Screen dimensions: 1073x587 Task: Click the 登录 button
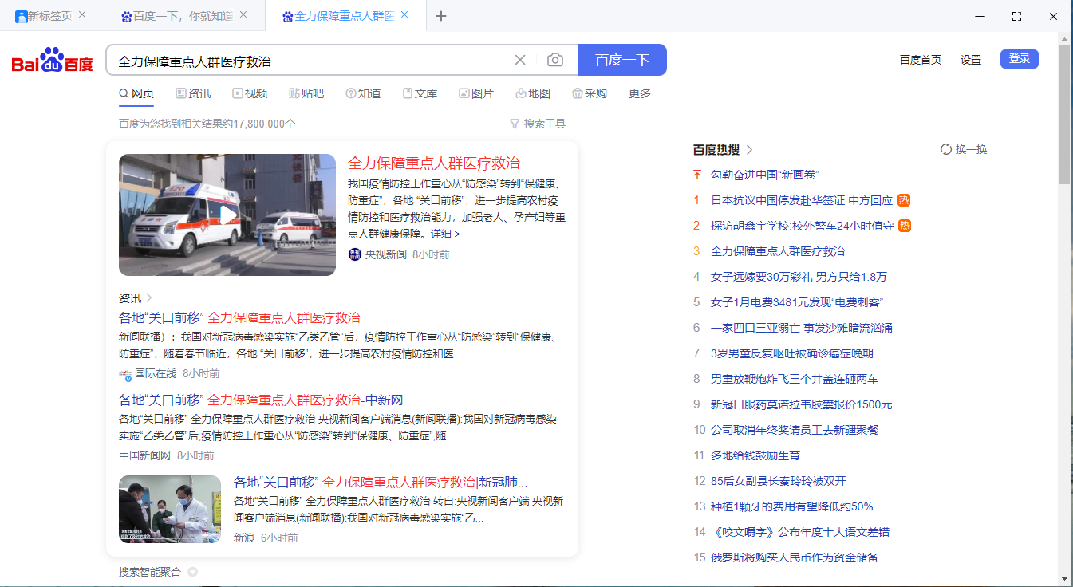[1020, 59]
